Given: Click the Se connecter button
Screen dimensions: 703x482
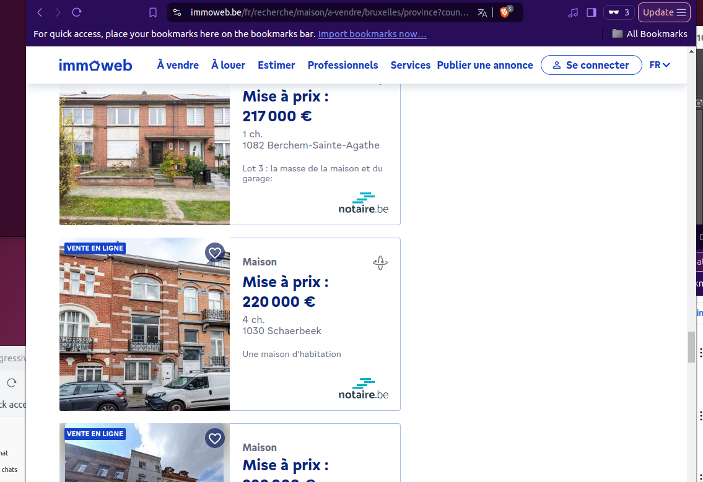Looking at the screenshot, I should (592, 65).
